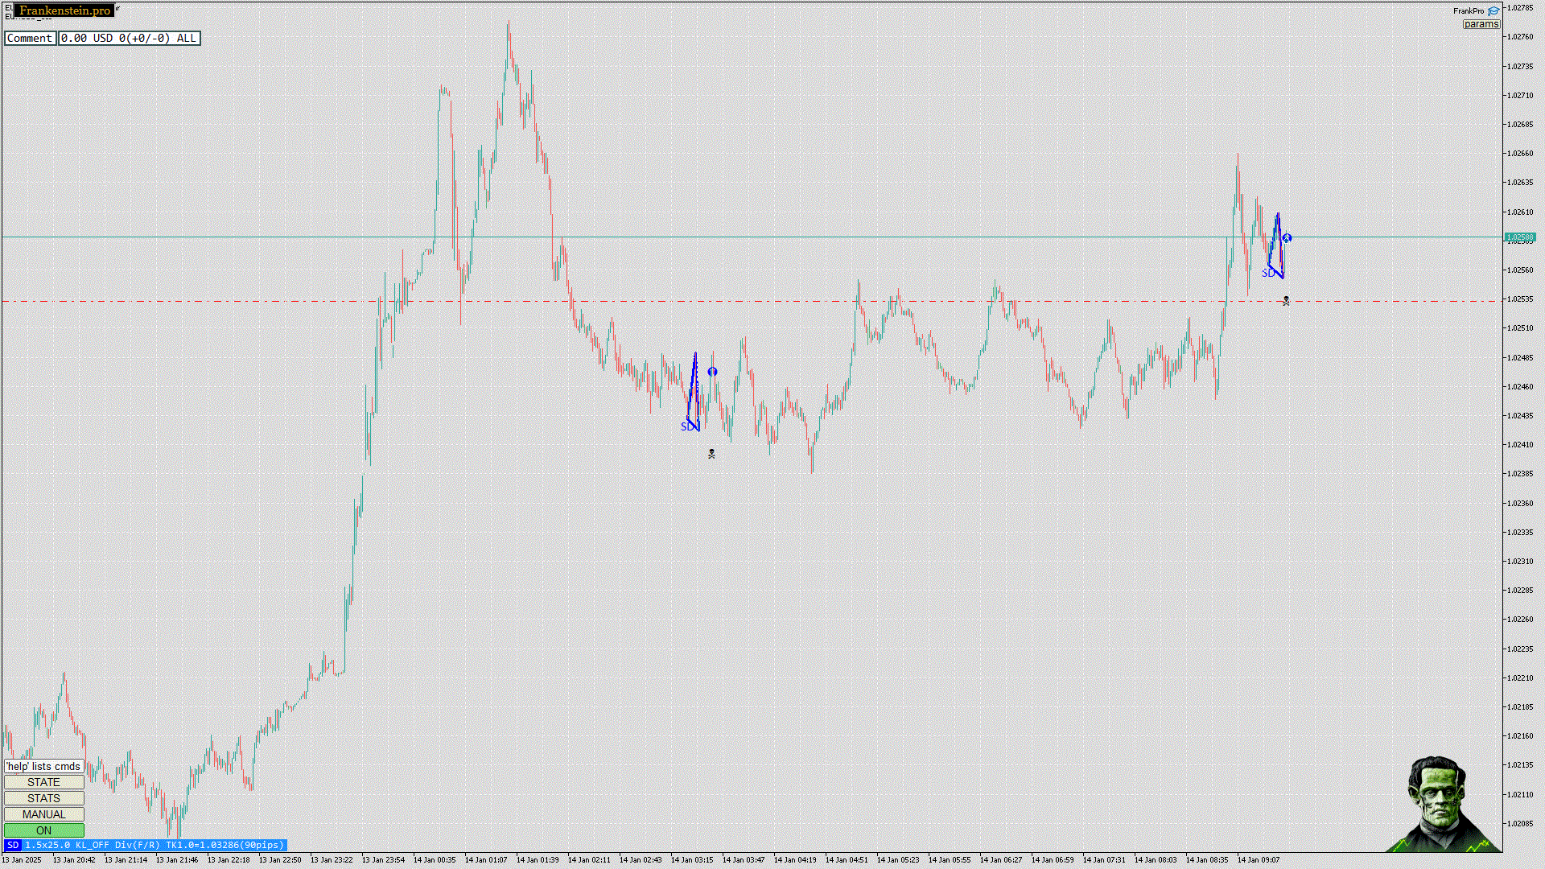Click the cyan current price tag on the price axis
The image size is (1545, 869).
[1520, 237]
